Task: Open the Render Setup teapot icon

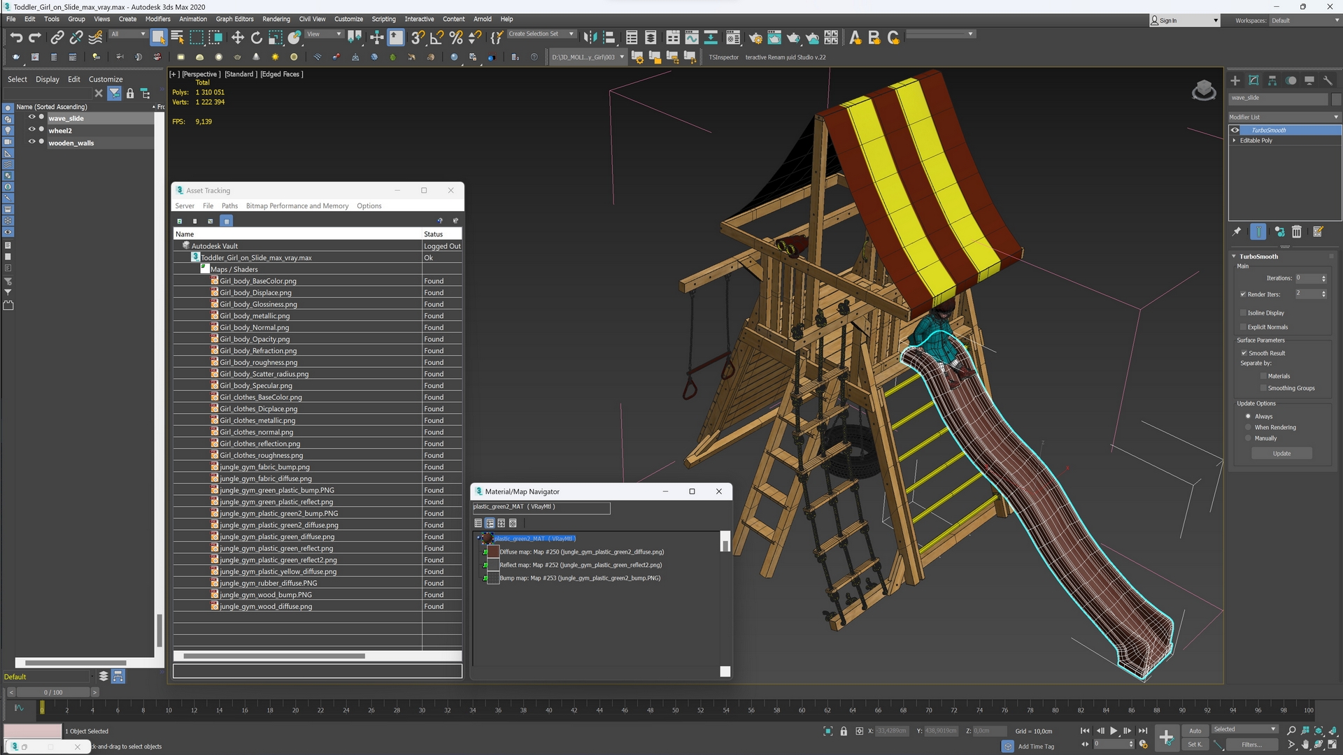Action: 755,38
